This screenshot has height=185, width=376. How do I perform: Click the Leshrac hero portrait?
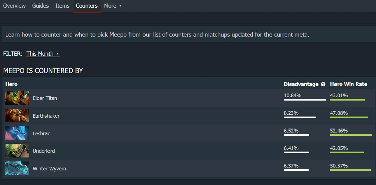coord(17,133)
